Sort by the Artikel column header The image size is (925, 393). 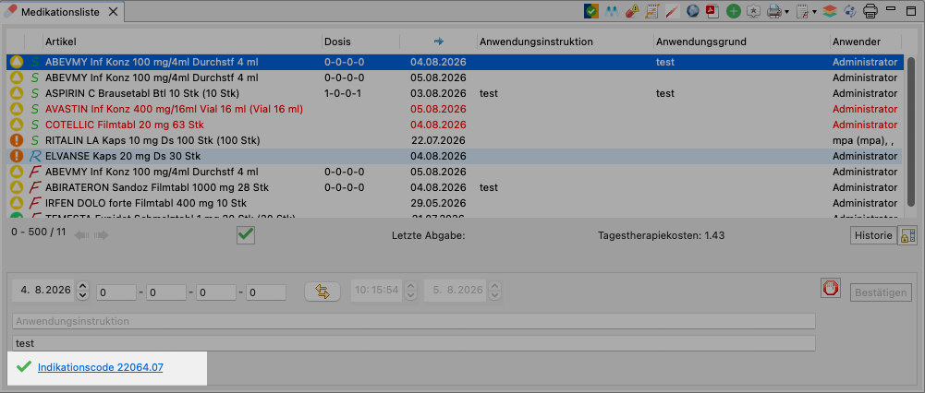[x=182, y=42]
